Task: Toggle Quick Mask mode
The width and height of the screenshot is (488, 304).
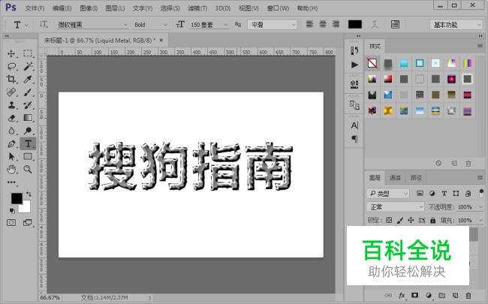Action: 11,222
